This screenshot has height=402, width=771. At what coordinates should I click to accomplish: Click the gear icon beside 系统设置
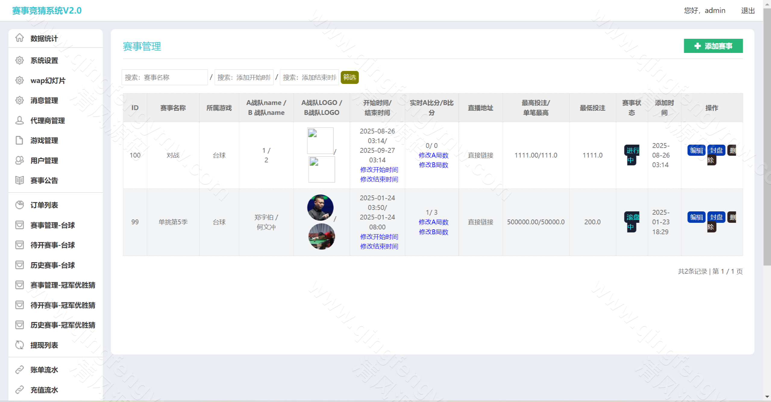(x=20, y=60)
